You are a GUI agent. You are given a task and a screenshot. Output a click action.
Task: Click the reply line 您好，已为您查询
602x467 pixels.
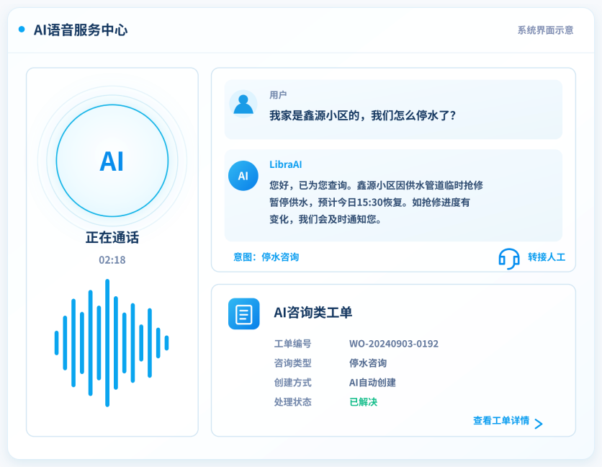tap(376, 185)
